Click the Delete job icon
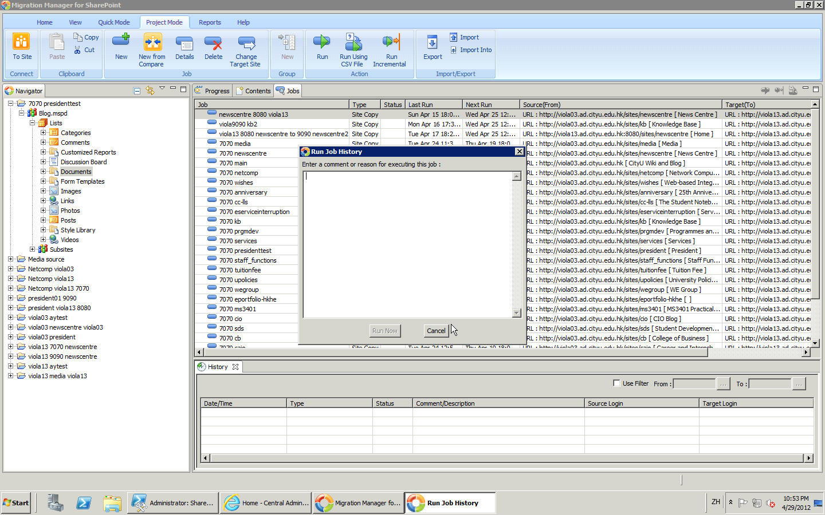This screenshot has width=825, height=515. [x=213, y=43]
